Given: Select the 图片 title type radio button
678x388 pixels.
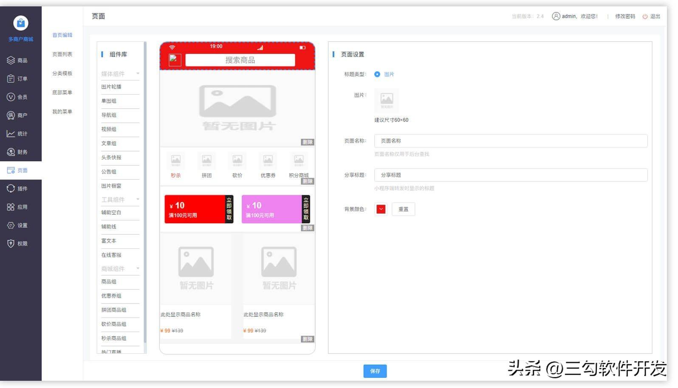Looking at the screenshot, I should pyautogui.click(x=377, y=74).
